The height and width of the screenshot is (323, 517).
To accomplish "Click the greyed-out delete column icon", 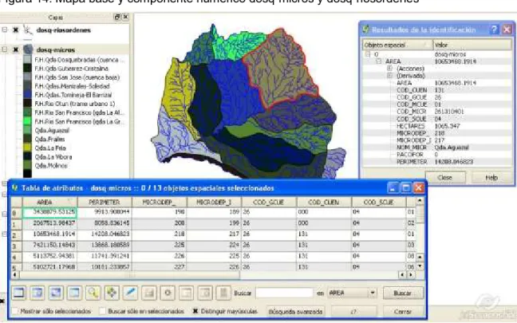I will [x=205, y=293].
